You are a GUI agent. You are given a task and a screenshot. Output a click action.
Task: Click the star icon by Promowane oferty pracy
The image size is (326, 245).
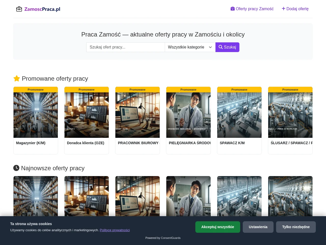pos(17,78)
